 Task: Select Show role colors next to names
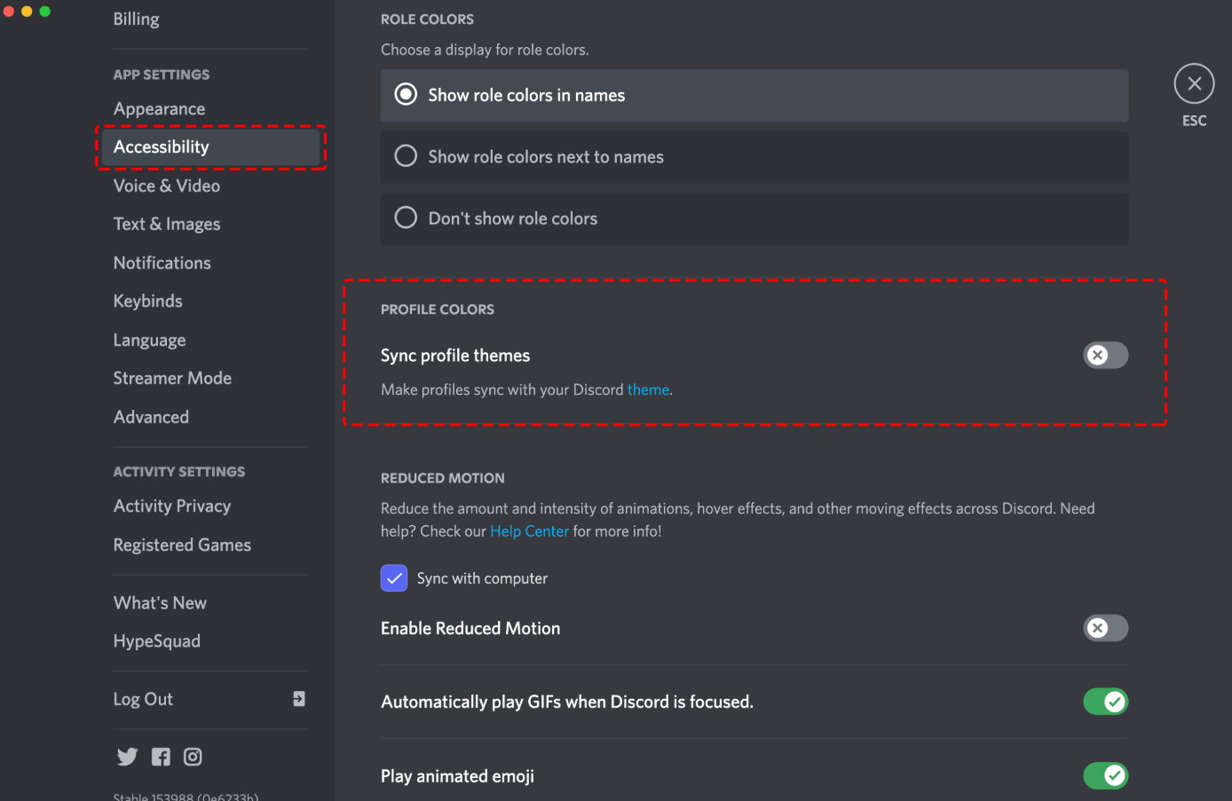coord(407,157)
